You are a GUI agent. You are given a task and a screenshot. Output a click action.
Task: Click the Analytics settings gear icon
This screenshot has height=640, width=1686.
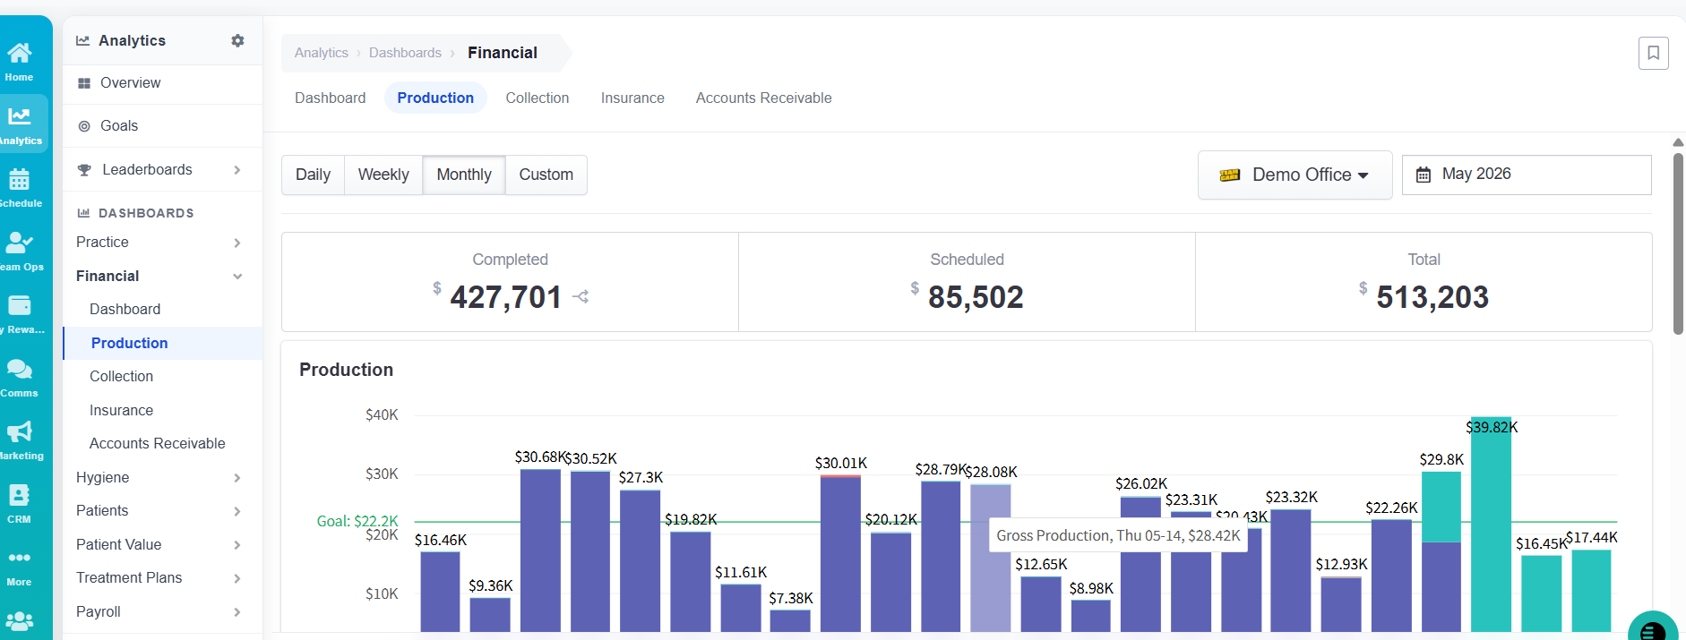[x=237, y=40]
